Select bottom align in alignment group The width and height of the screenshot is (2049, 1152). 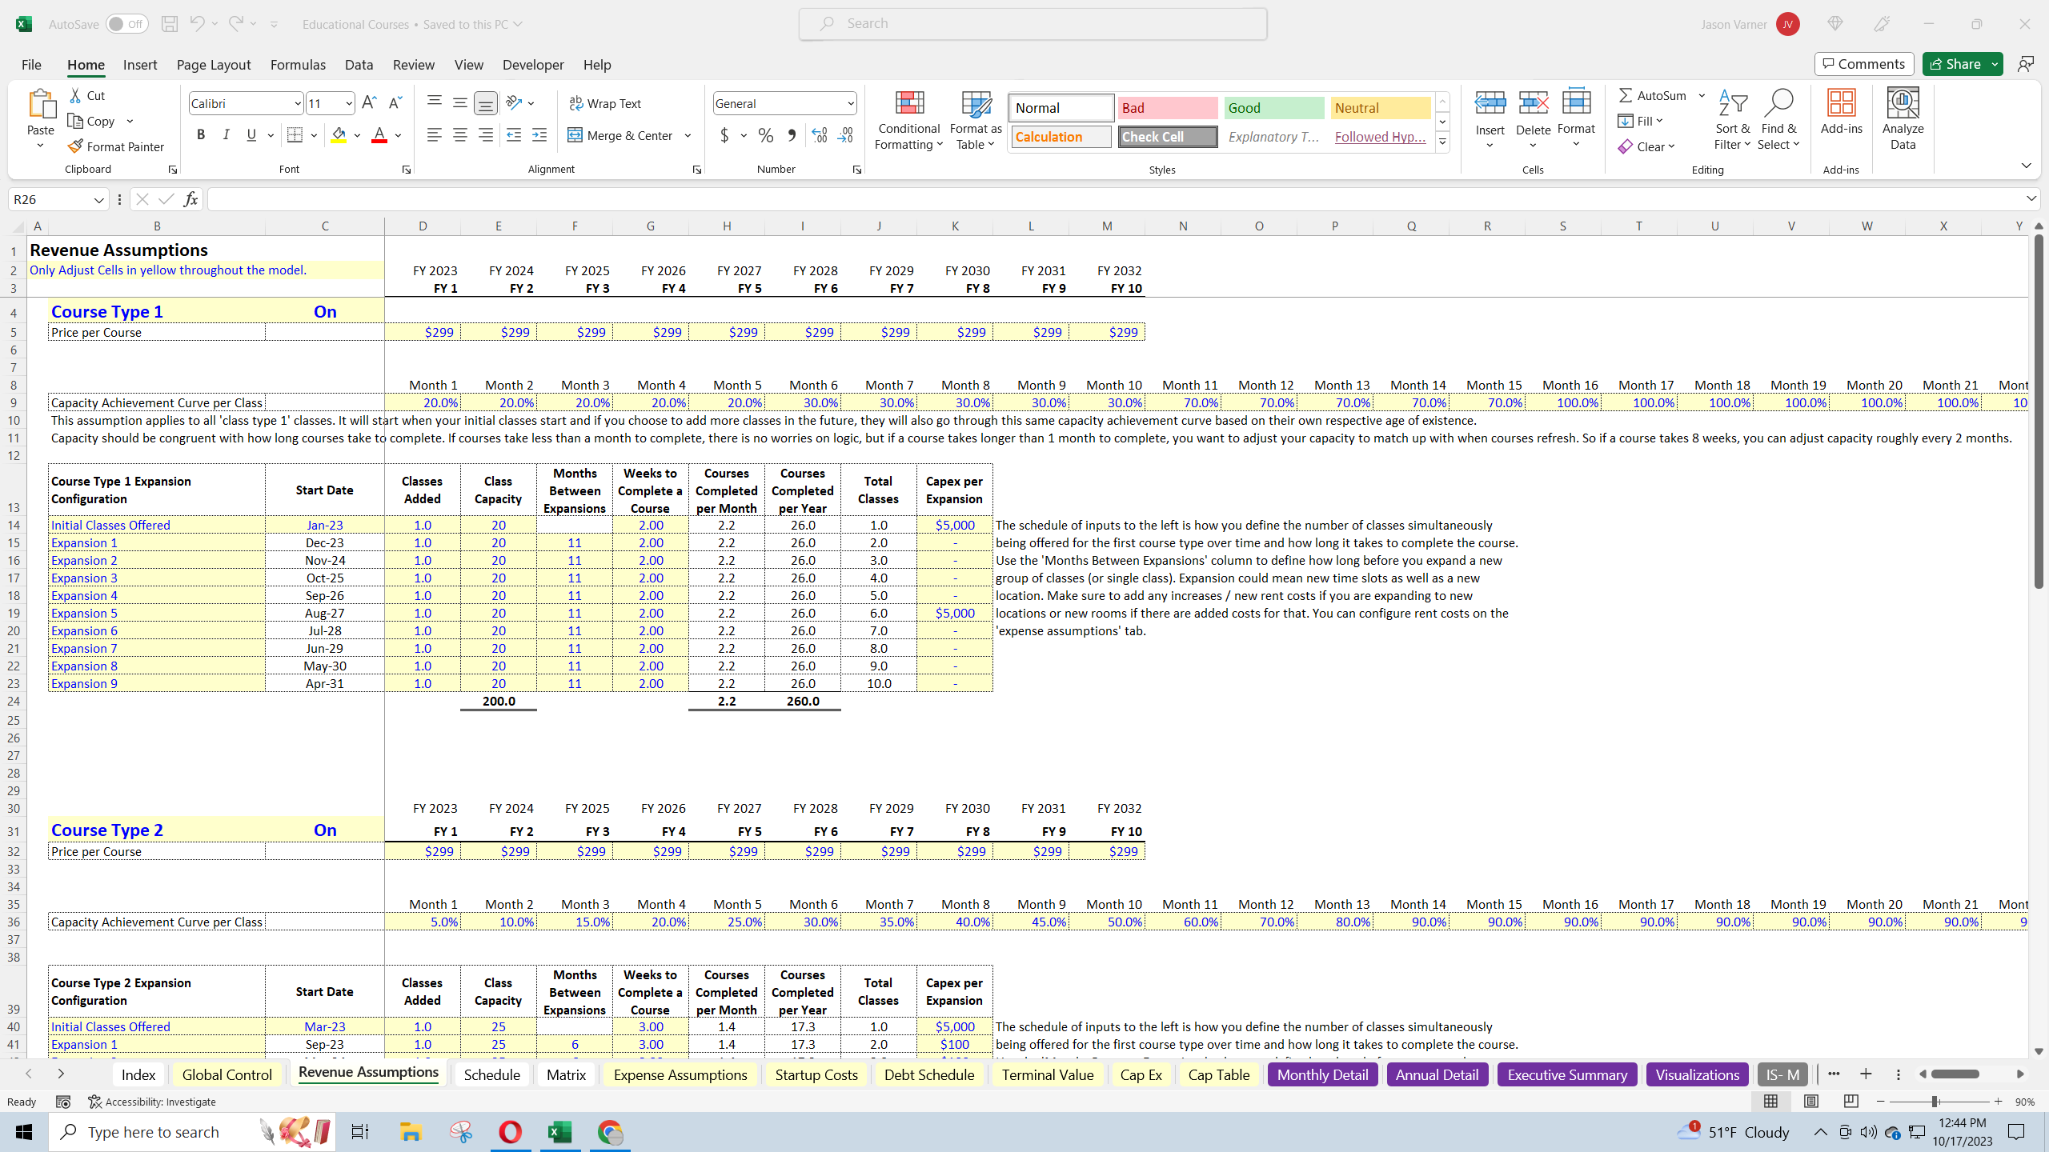pyautogui.click(x=486, y=103)
